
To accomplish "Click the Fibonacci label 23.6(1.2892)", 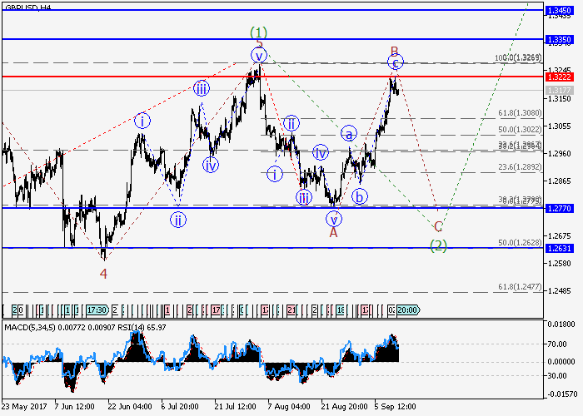I will [520, 167].
